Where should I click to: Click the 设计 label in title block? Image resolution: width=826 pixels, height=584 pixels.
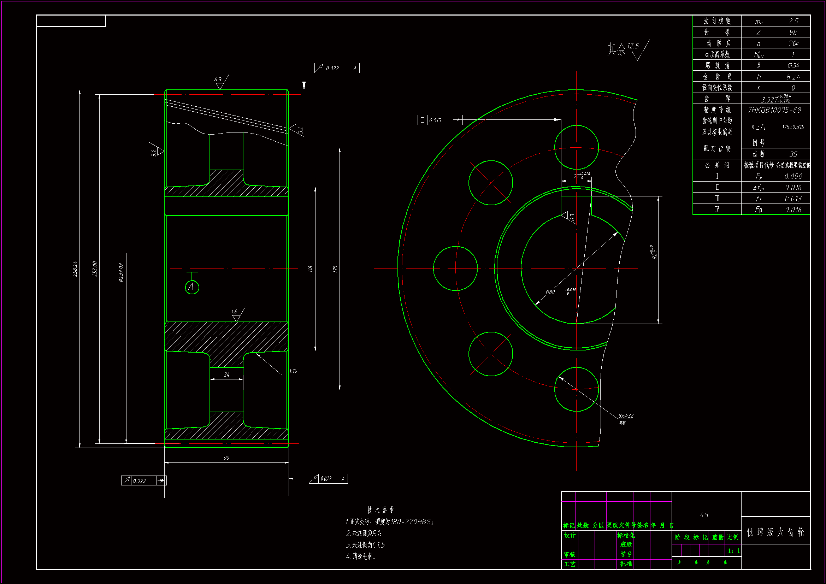tap(570, 536)
